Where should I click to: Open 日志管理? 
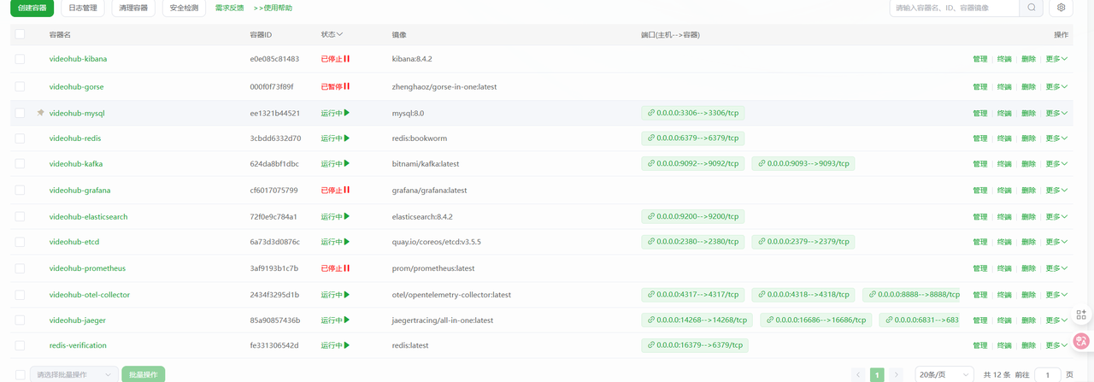[83, 8]
